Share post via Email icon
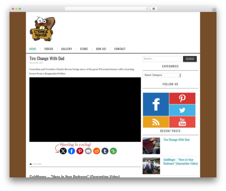Viewport: 226px width, 191px height. (88, 151)
